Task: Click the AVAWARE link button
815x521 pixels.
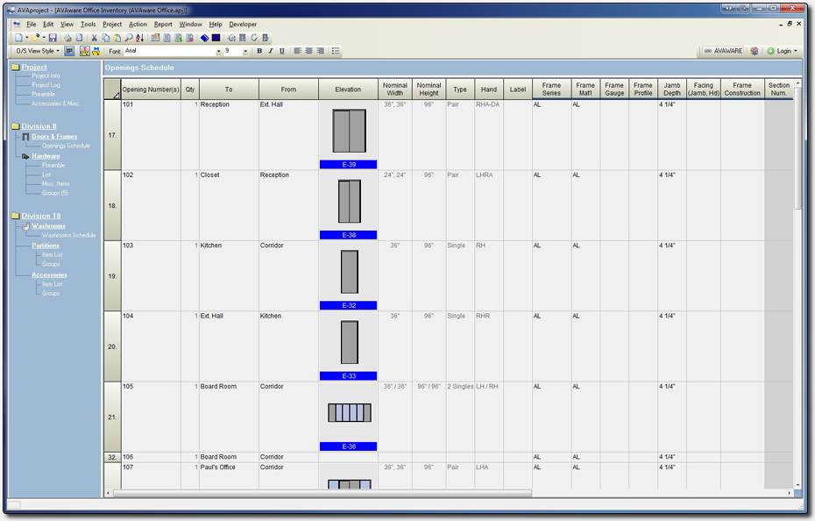Action: (723, 51)
